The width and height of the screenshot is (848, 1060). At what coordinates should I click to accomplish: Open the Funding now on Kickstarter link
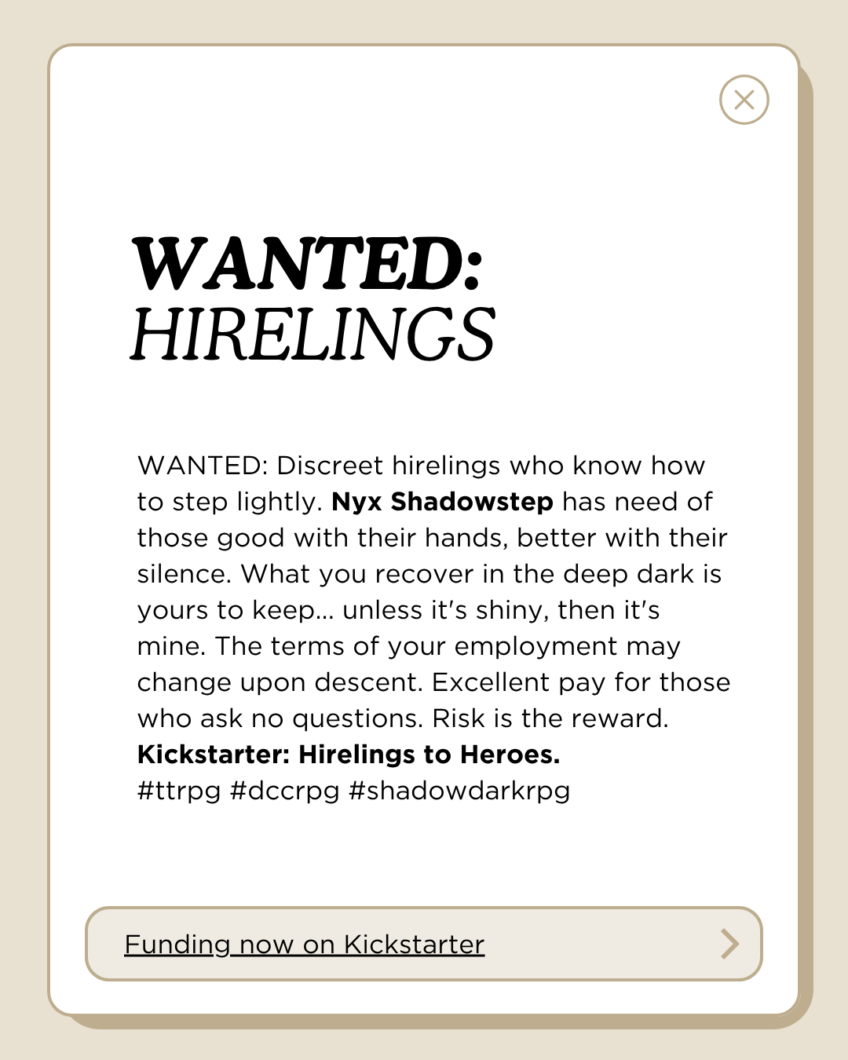tap(304, 944)
